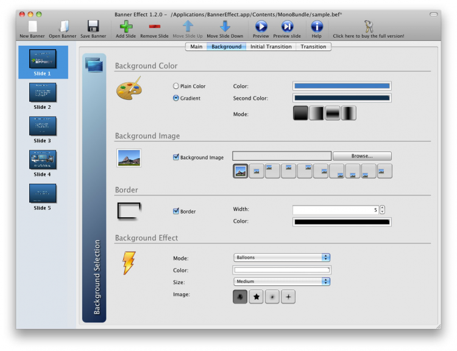Select Slide 5 thumbnail
Viewport: 457px width, 351px height.
[x=43, y=193]
